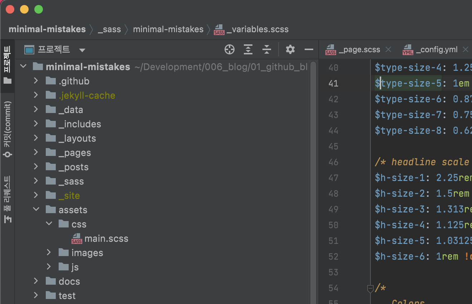Expand .github folder chevron
Image resolution: width=472 pixels, height=304 pixels.
[36, 81]
